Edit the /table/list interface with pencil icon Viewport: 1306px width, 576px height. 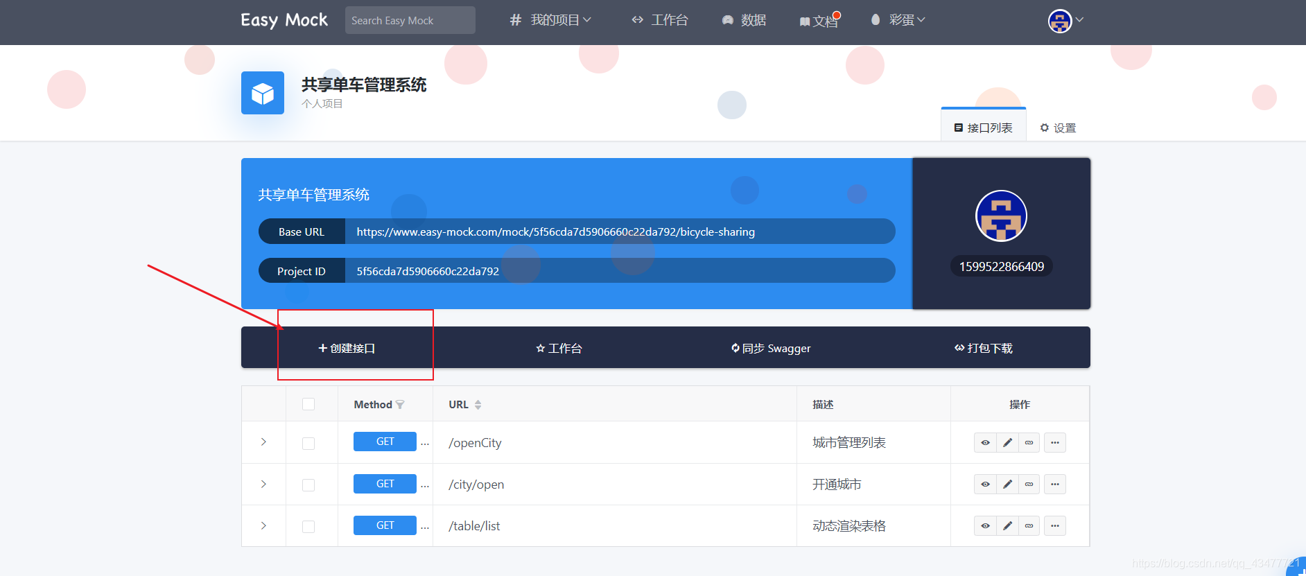(1007, 525)
